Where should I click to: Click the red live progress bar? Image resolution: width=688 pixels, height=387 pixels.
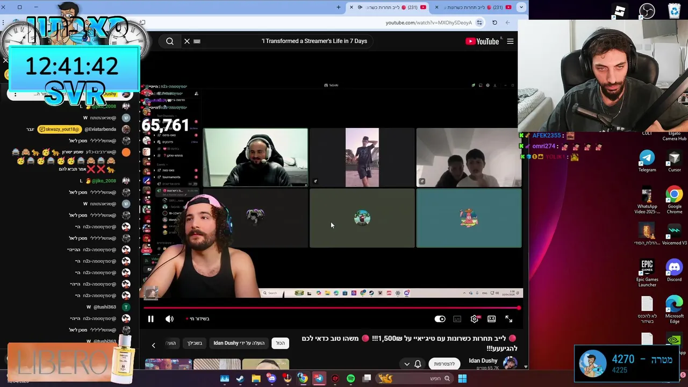(332, 308)
